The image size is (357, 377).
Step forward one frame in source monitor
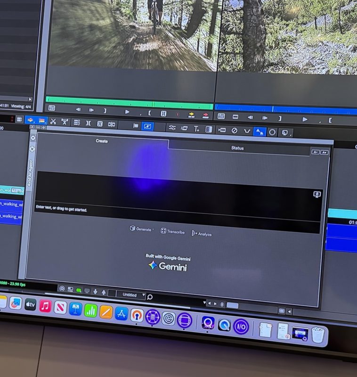pos(91,110)
